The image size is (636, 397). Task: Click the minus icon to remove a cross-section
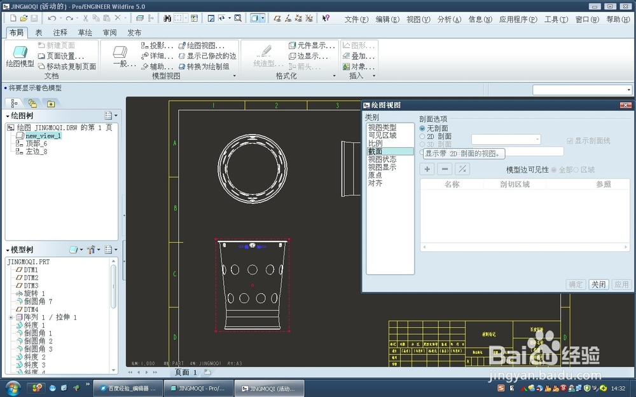click(x=445, y=169)
